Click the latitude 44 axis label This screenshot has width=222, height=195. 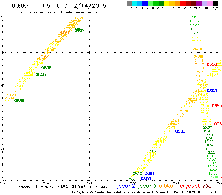(2, 118)
